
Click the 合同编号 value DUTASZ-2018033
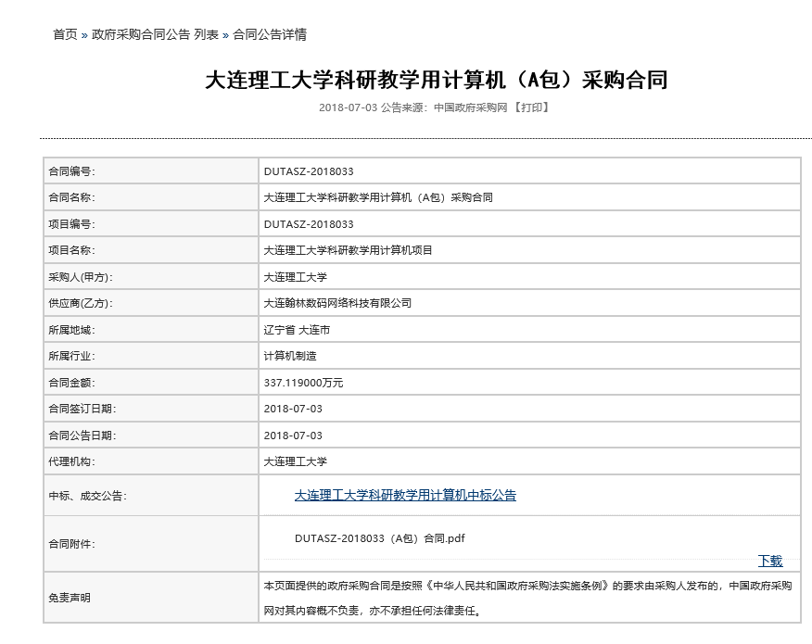point(309,171)
